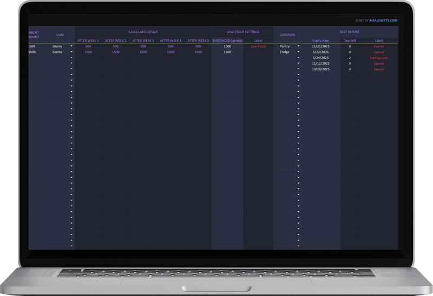
Task: Click the AFTER WEEK 4 subheader
Action: click(170, 41)
